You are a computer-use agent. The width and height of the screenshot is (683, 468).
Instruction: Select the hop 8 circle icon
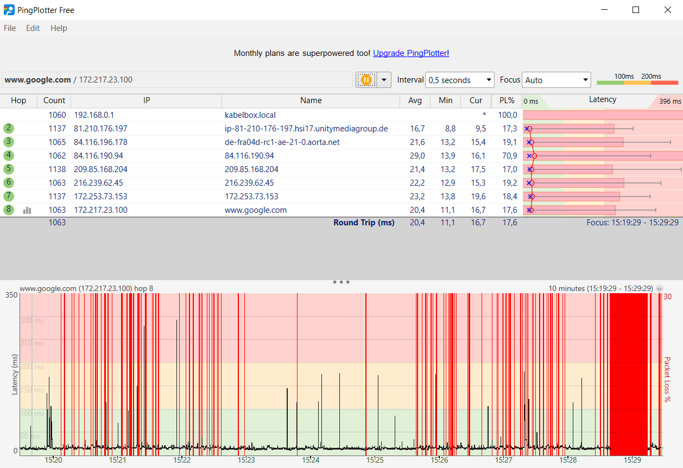[9, 210]
